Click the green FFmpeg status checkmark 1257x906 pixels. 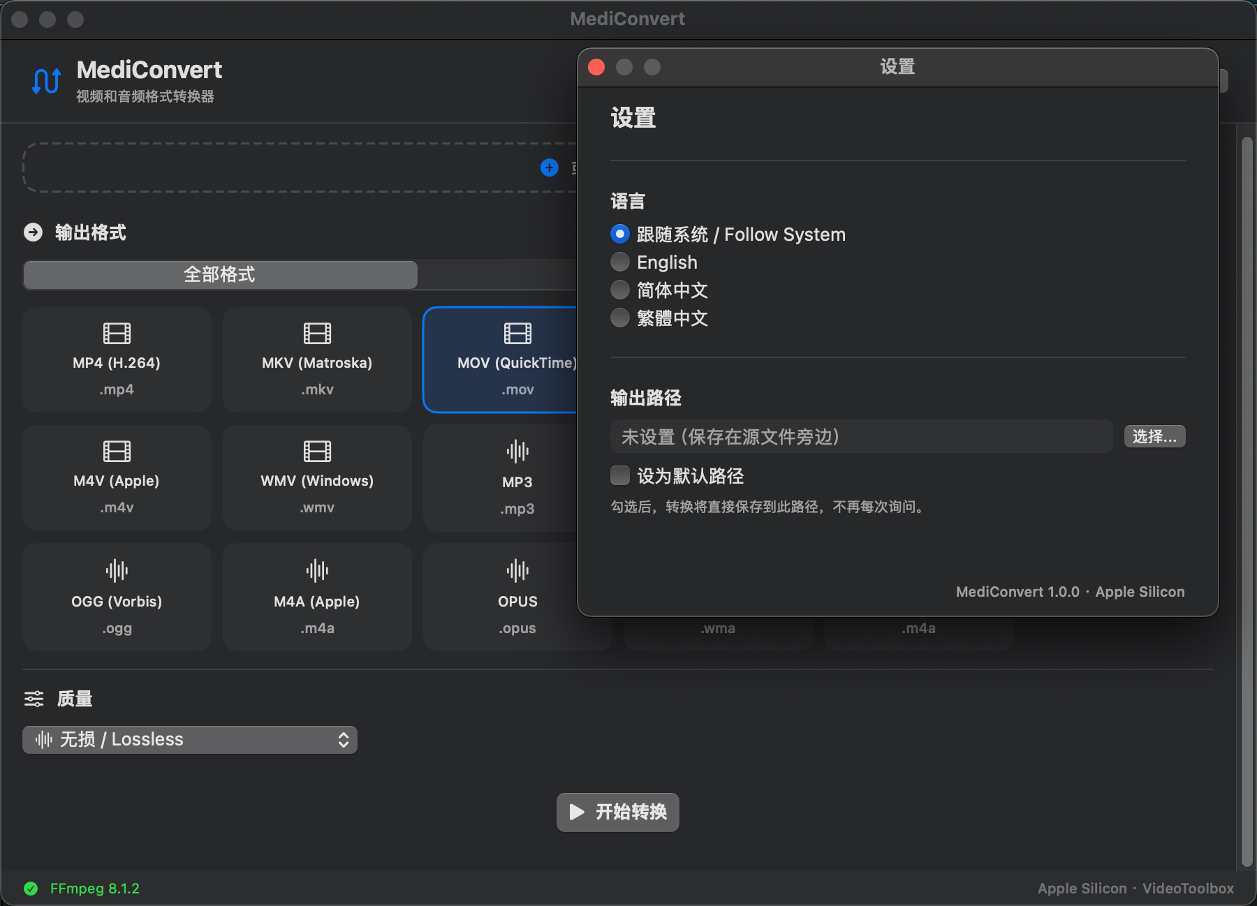coord(31,889)
